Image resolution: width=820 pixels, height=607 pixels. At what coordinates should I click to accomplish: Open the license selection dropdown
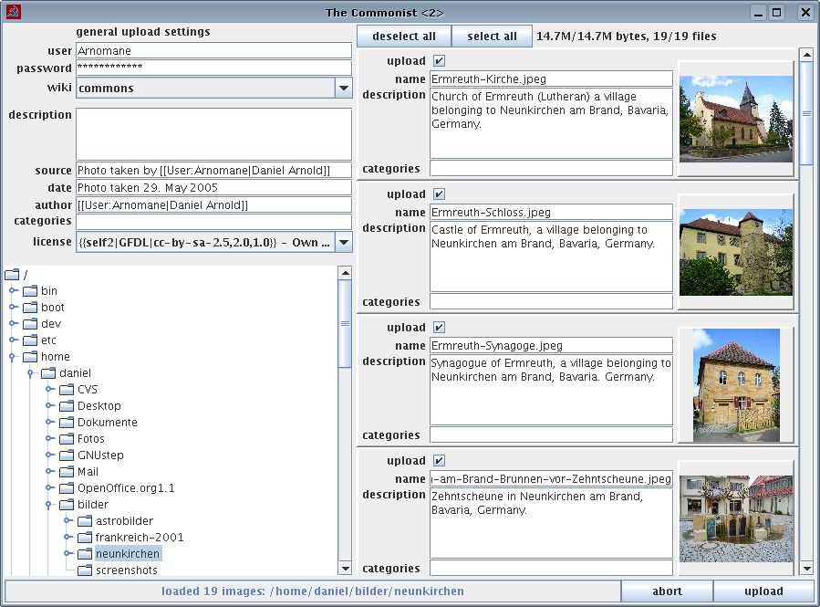point(344,242)
